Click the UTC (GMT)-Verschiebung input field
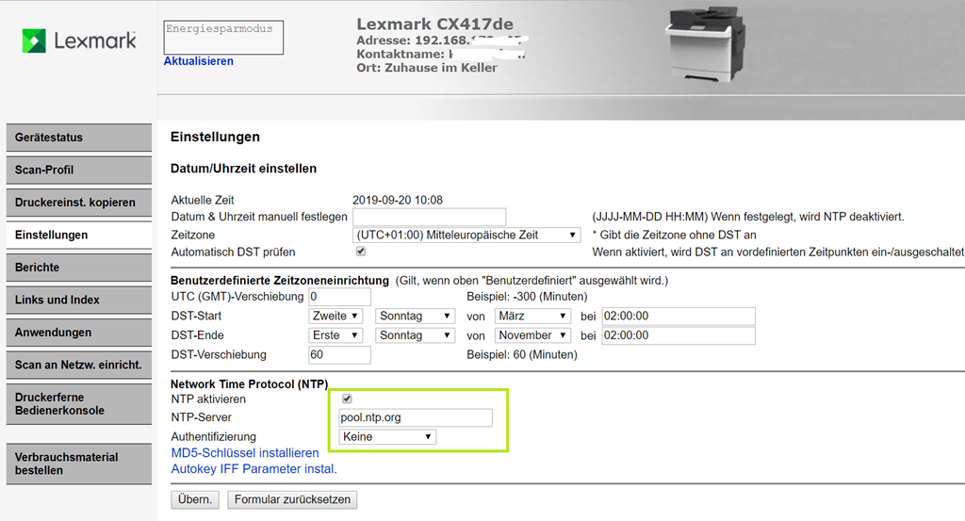965x521 pixels. click(339, 297)
